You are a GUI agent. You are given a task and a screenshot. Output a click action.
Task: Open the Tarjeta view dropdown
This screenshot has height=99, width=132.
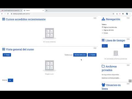tap(92, 55)
